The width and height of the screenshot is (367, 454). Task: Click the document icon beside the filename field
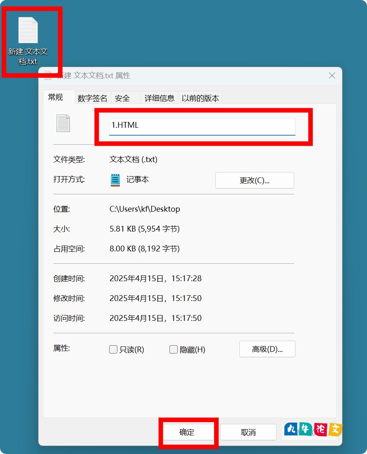pos(63,123)
